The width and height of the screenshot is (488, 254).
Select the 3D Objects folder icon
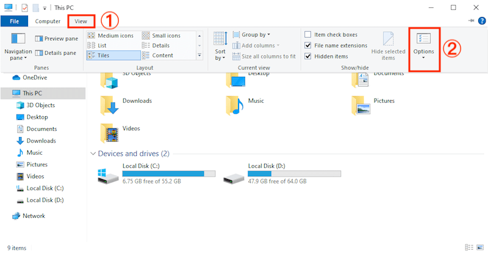click(x=109, y=80)
